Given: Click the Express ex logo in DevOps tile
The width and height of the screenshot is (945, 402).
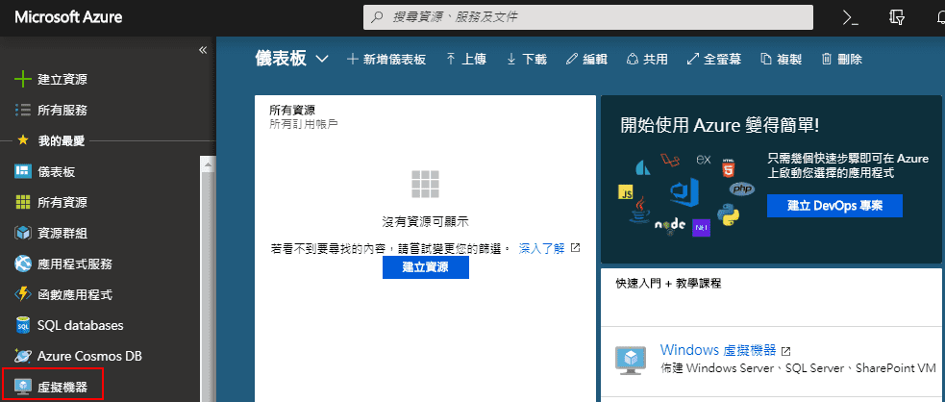Looking at the screenshot, I should tap(703, 160).
